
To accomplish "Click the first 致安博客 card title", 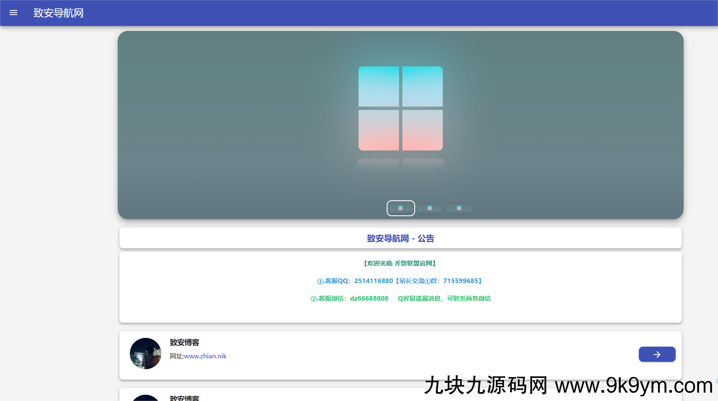I will [184, 342].
